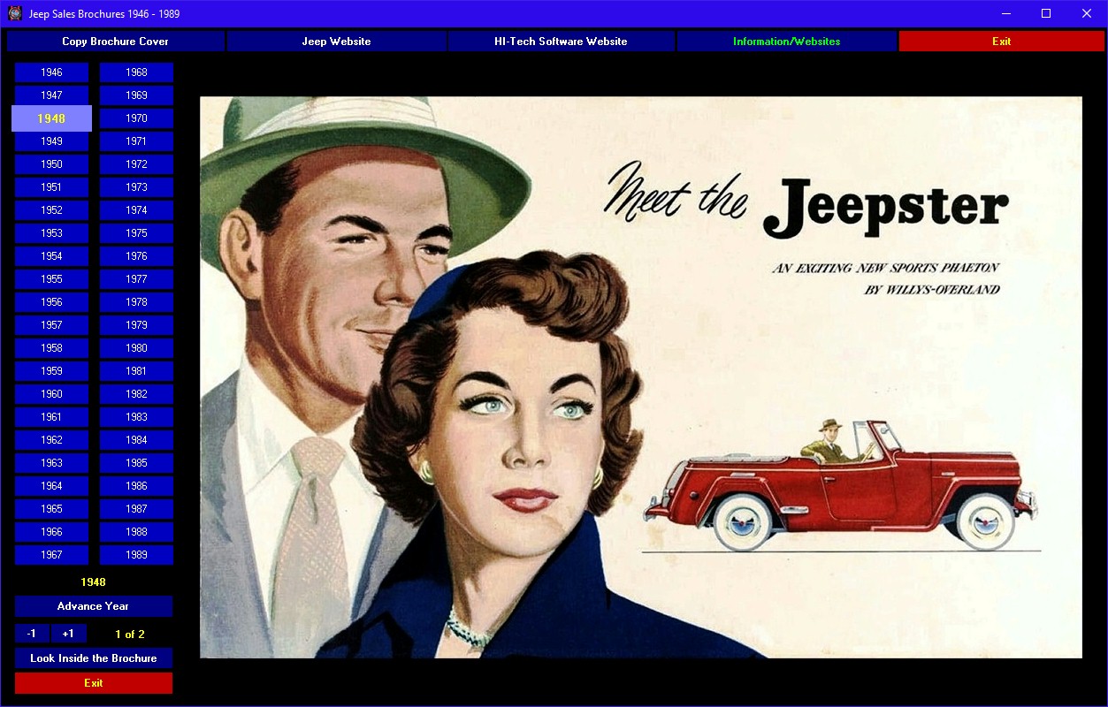
Task: Select year 1957
Action: 51,325
